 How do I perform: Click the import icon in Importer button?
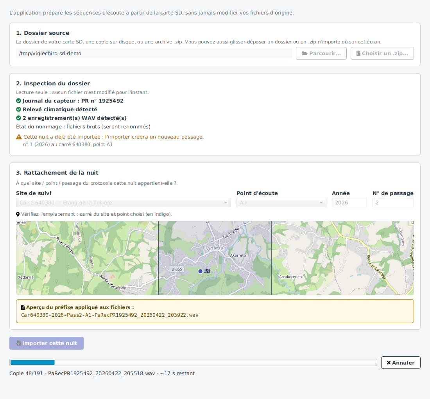point(18,343)
